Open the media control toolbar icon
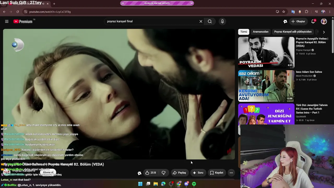The width and height of the screenshot is (334, 188). click(316, 12)
